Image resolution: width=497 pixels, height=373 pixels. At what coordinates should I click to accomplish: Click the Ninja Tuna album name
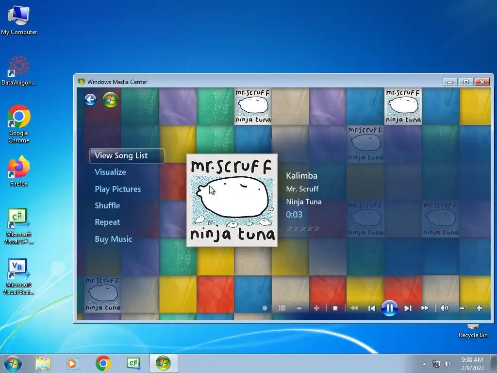point(304,202)
